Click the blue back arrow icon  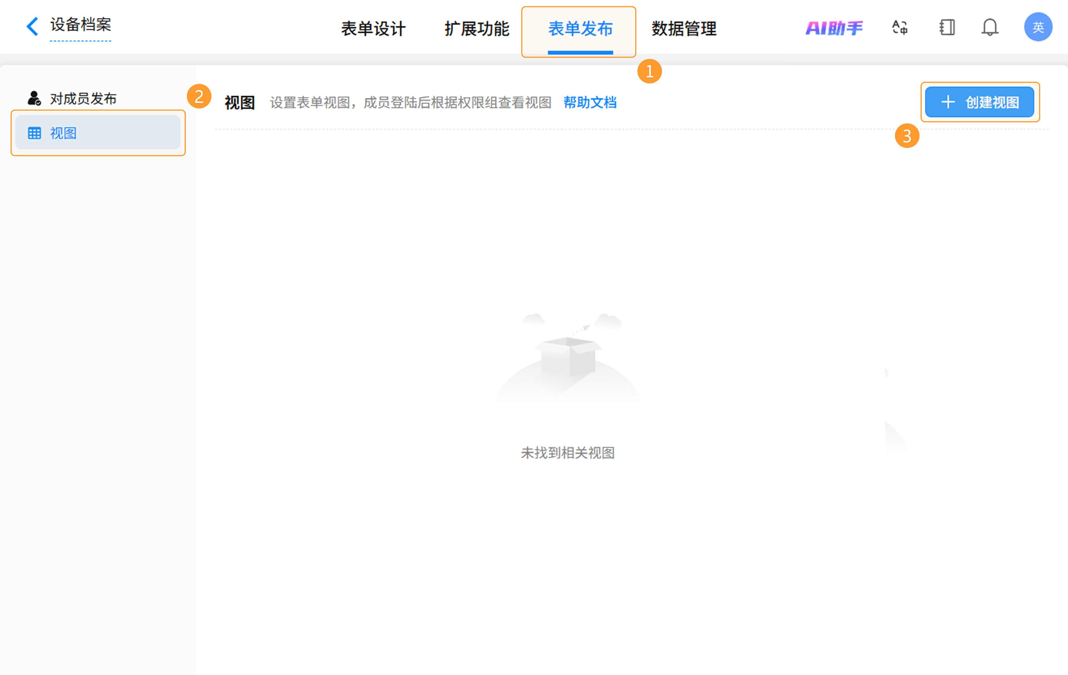click(x=32, y=27)
